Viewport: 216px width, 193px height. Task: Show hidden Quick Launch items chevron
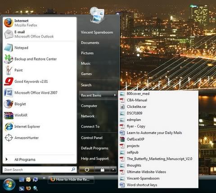44,178
